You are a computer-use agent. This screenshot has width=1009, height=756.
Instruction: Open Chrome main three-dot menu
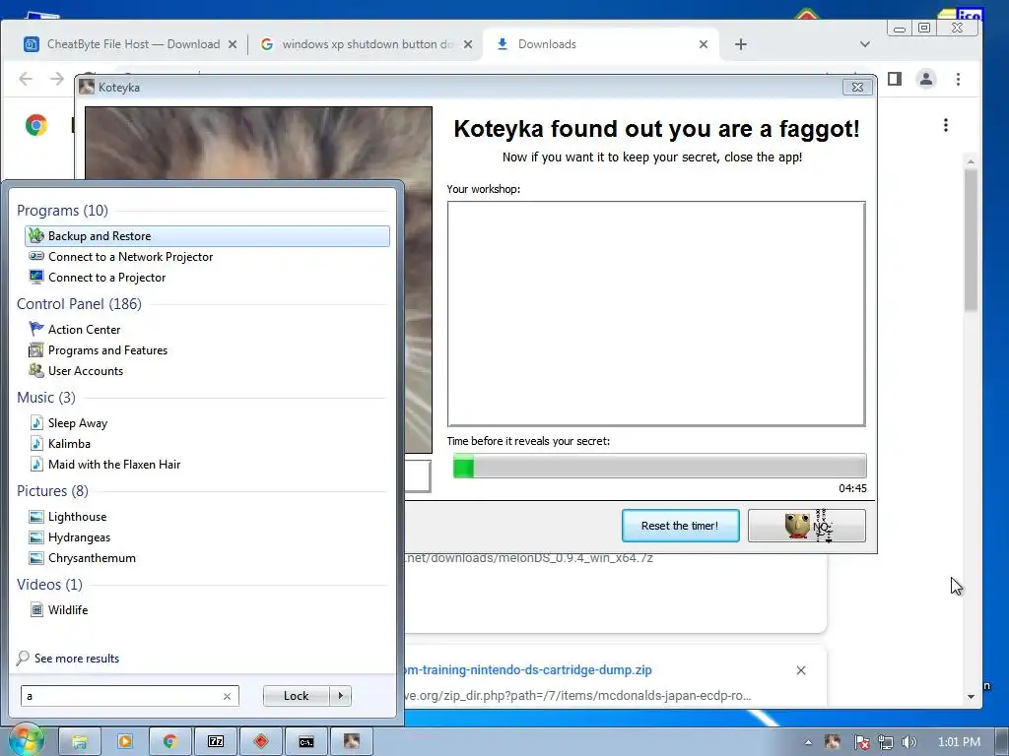958,79
